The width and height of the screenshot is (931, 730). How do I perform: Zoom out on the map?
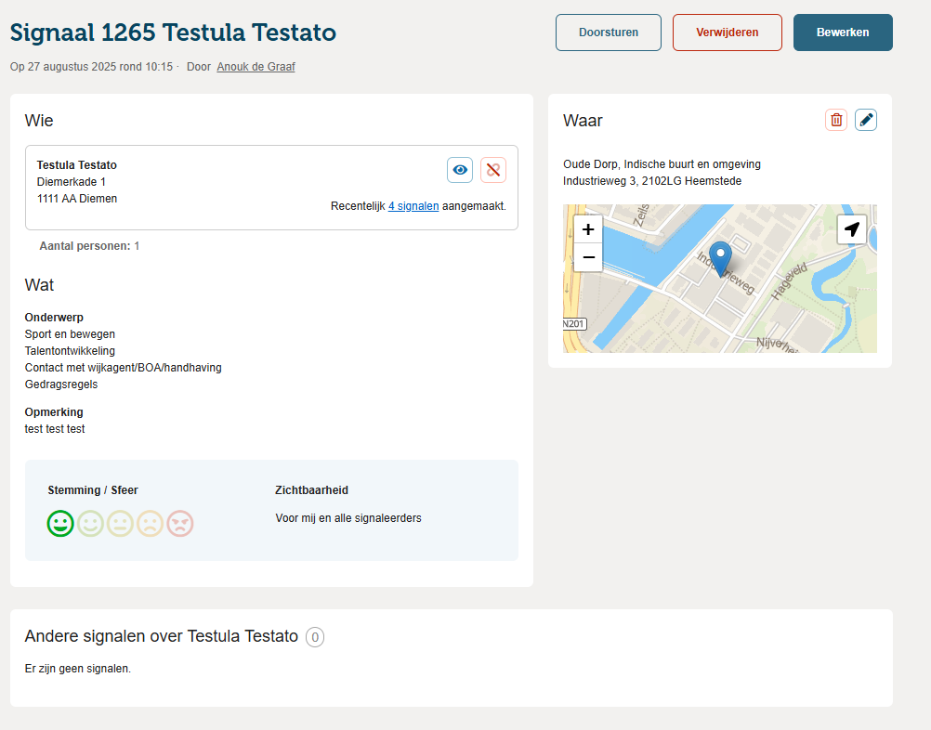click(588, 257)
